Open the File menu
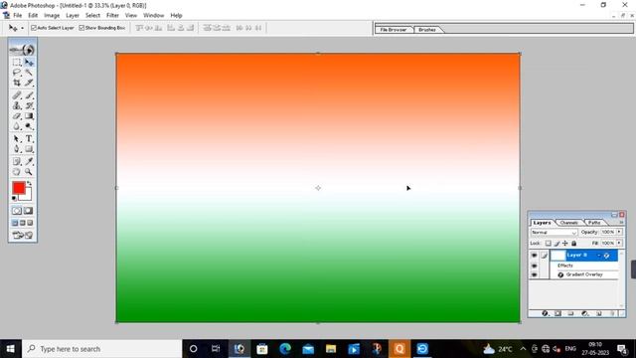 18,16
